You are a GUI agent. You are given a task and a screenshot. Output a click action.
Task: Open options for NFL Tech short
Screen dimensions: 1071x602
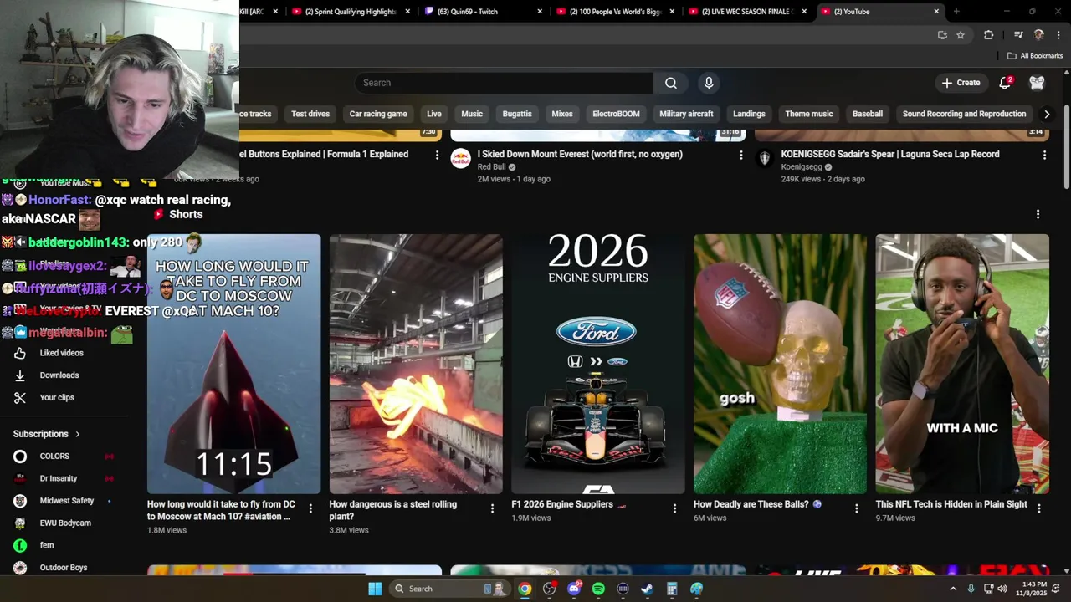pyautogui.click(x=1038, y=508)
